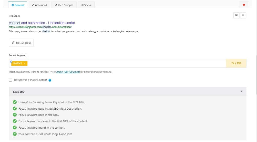Image resolution: width=257 pixels, height=142 pixels.
Task: Select the General tab
Action: (18, 5)
